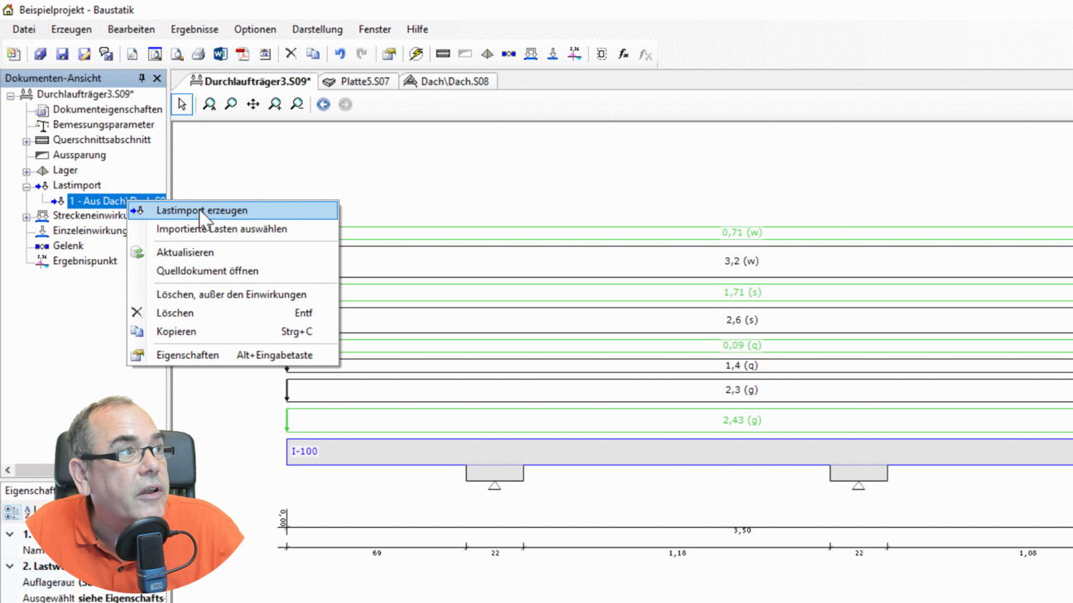Click the Word export toolbar icon

point(220,55)
